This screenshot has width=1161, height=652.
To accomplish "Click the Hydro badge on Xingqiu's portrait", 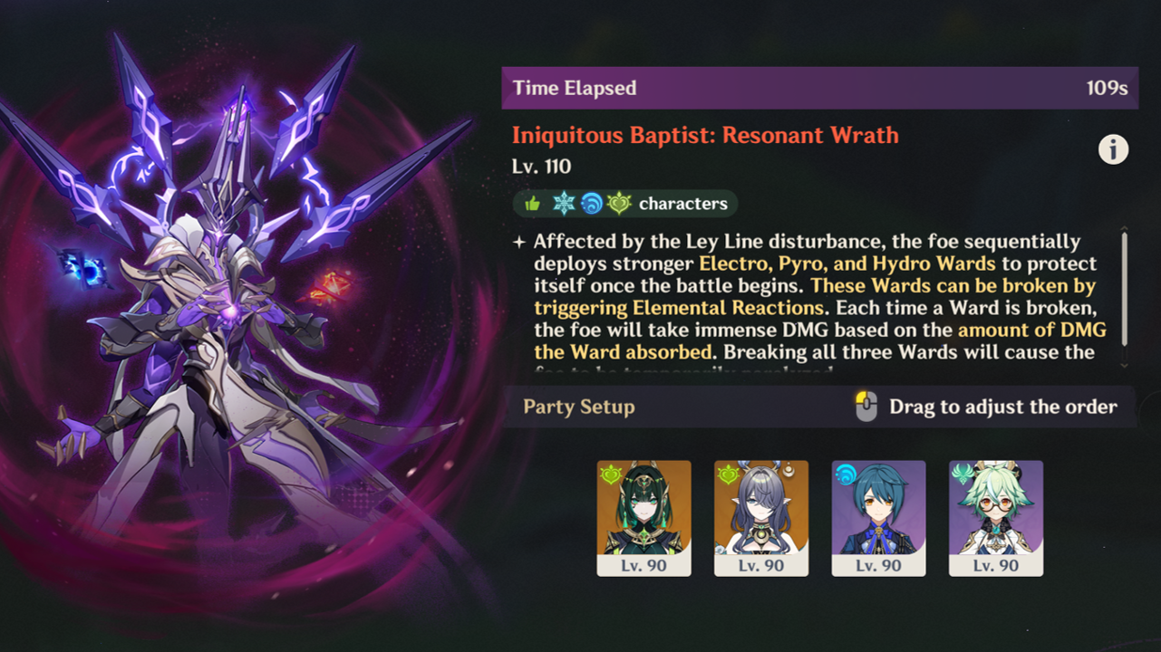I will (x=846, y=475).
